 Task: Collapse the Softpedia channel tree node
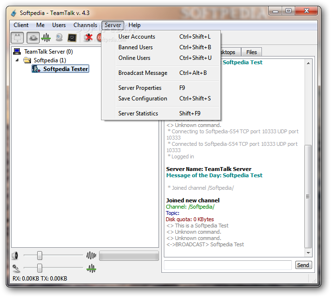[17, 60]
